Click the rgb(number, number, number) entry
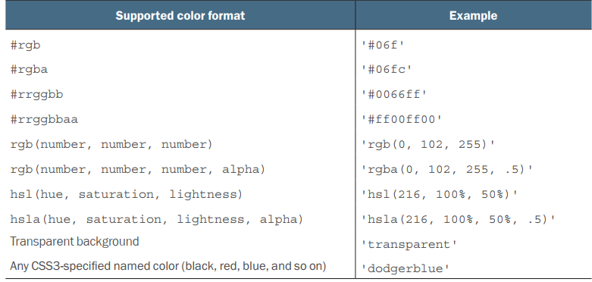This screenshot has width=592, height=282. point(111,144)
